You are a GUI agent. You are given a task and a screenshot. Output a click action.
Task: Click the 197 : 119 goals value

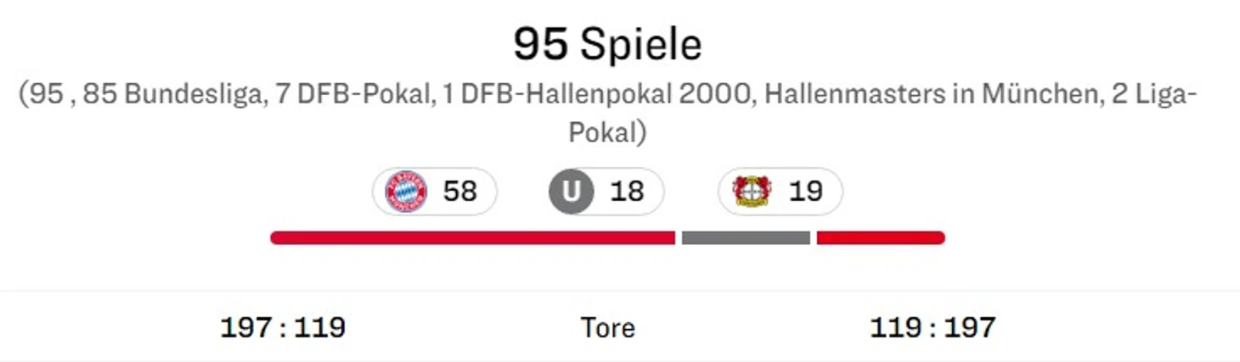click(283, 327)
